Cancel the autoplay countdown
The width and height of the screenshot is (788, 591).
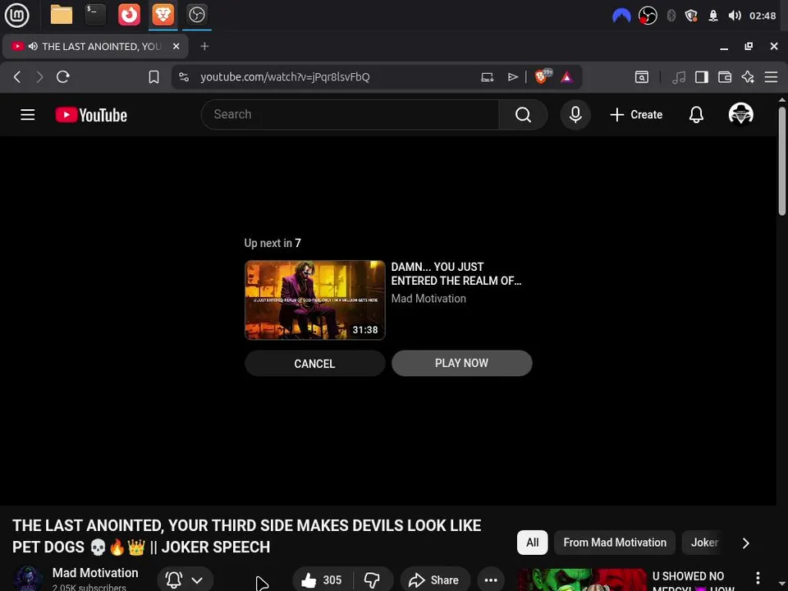point(314,364)
